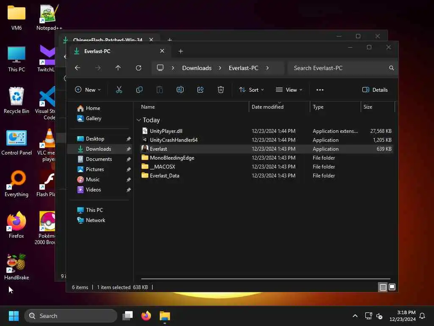The image size is (434, 326).
Task: Unpin Desktop using its pin icon
Action: click(128, 139)
